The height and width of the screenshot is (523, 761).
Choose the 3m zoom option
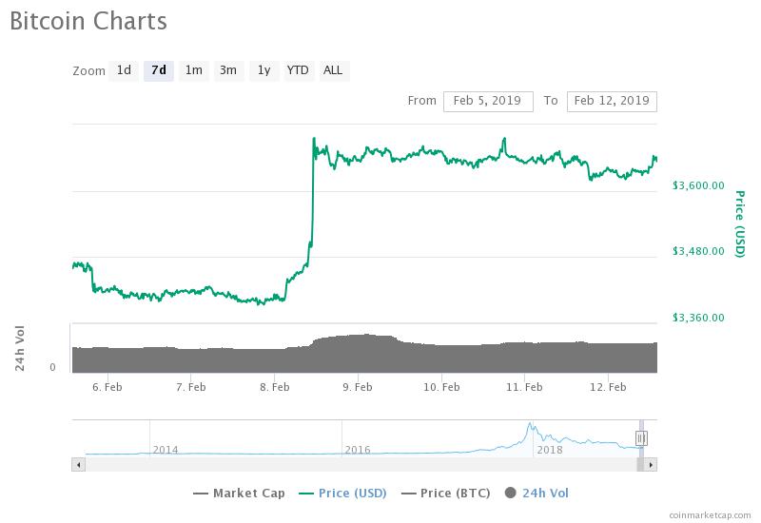point(228,70)
